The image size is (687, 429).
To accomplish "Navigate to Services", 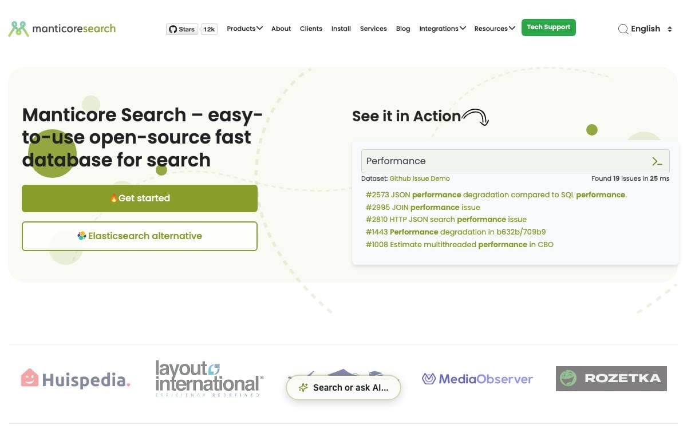I will [x=373, y=29].
